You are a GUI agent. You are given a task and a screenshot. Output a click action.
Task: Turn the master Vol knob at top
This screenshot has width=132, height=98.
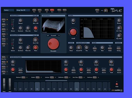coord(106,11)
